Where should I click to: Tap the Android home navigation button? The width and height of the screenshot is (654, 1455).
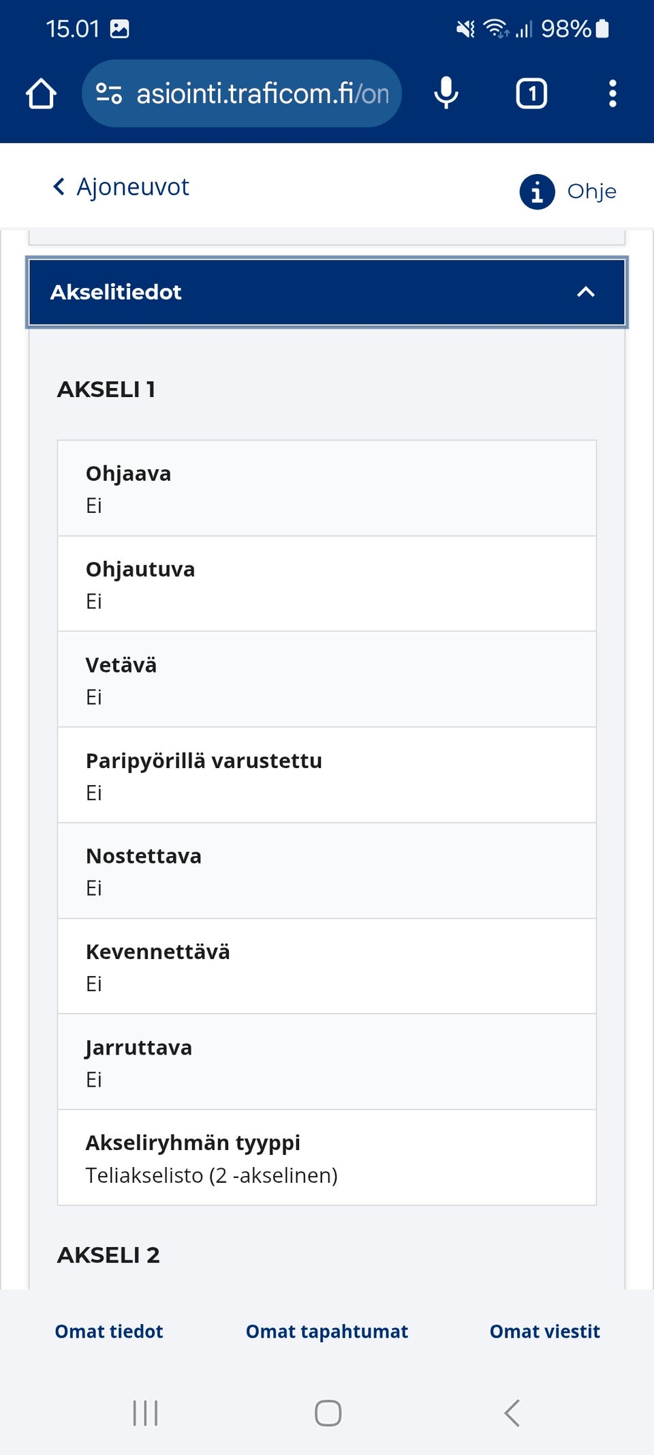[x=327, y=1413]
